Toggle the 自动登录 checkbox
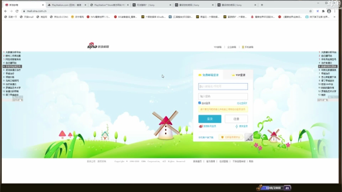The image size is (342, 192). (x=199, y=103)
